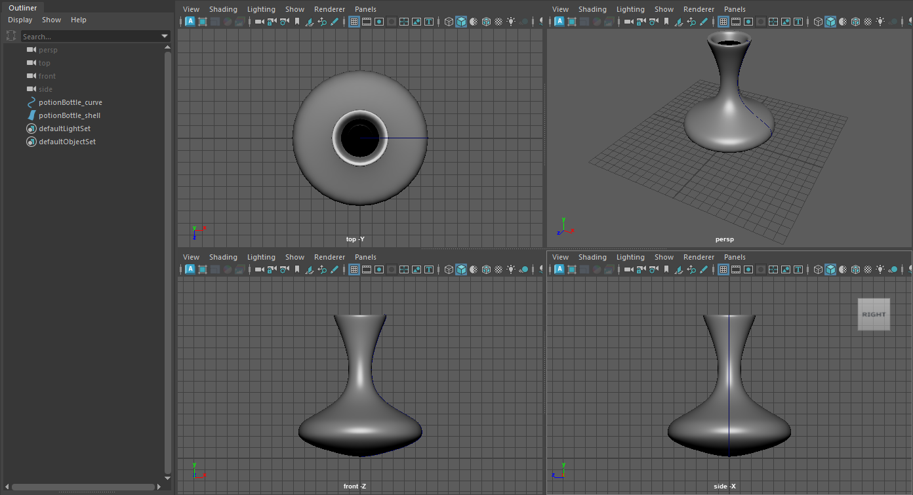Viewport: 913px width, 495px height.
Task: Open camera attributes from the top viewport toolbar
Action: tap(283, 22)
